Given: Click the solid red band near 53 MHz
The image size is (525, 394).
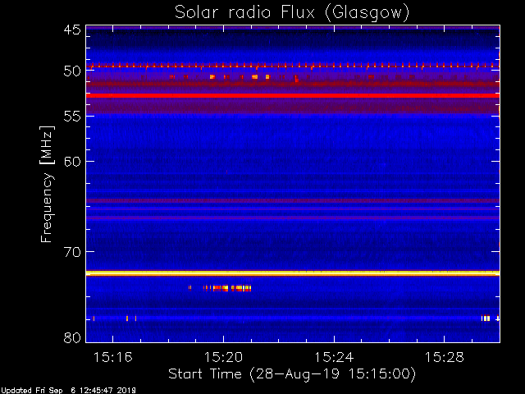Looking at the screenshot, I should [293, 95].
